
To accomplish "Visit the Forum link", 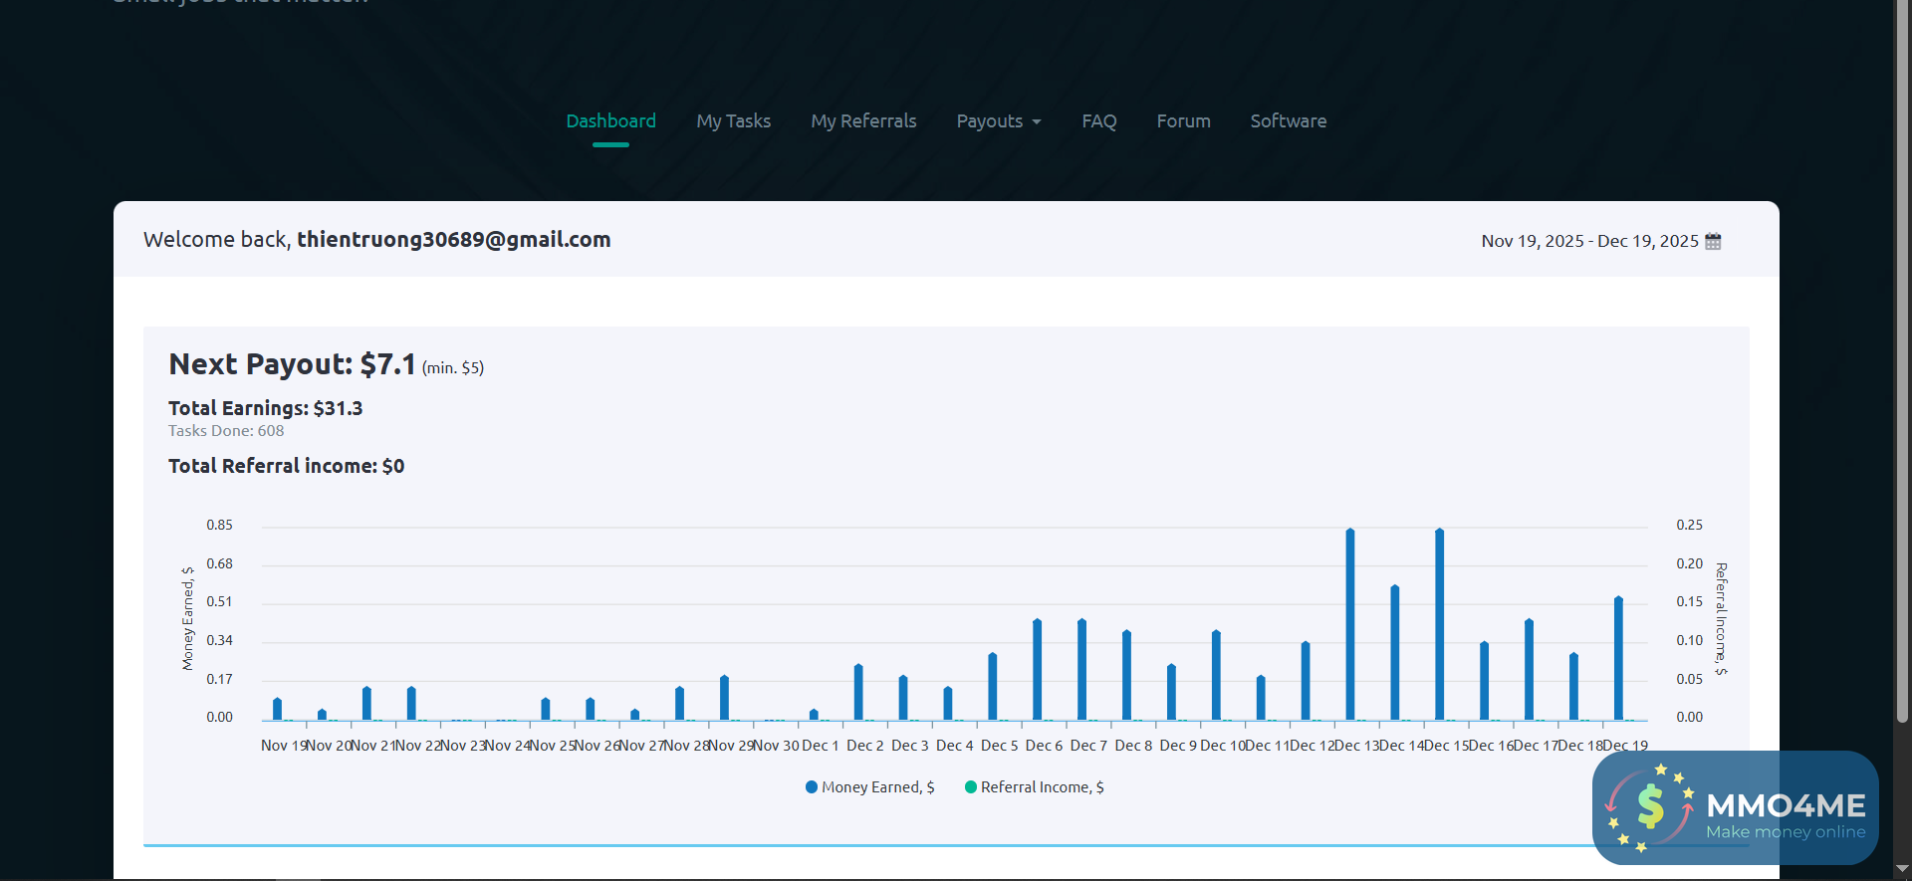I will coord(1183,121).
